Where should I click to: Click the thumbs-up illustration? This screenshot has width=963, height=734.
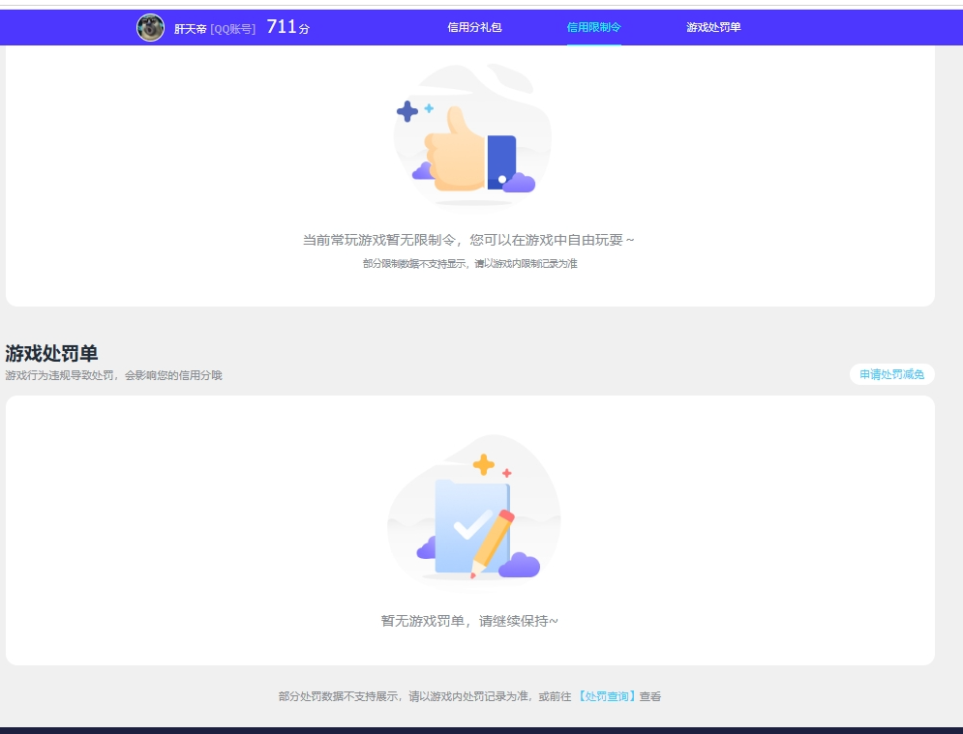click(x=471, y=136)
